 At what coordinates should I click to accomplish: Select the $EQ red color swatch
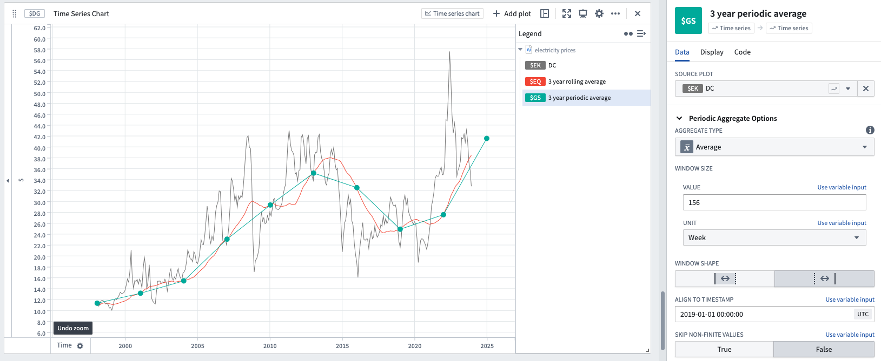tap(535, 81)
